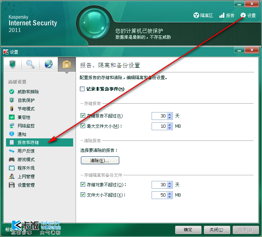Open 通知 settings
The image size is (262, 237).
(40, 134)
